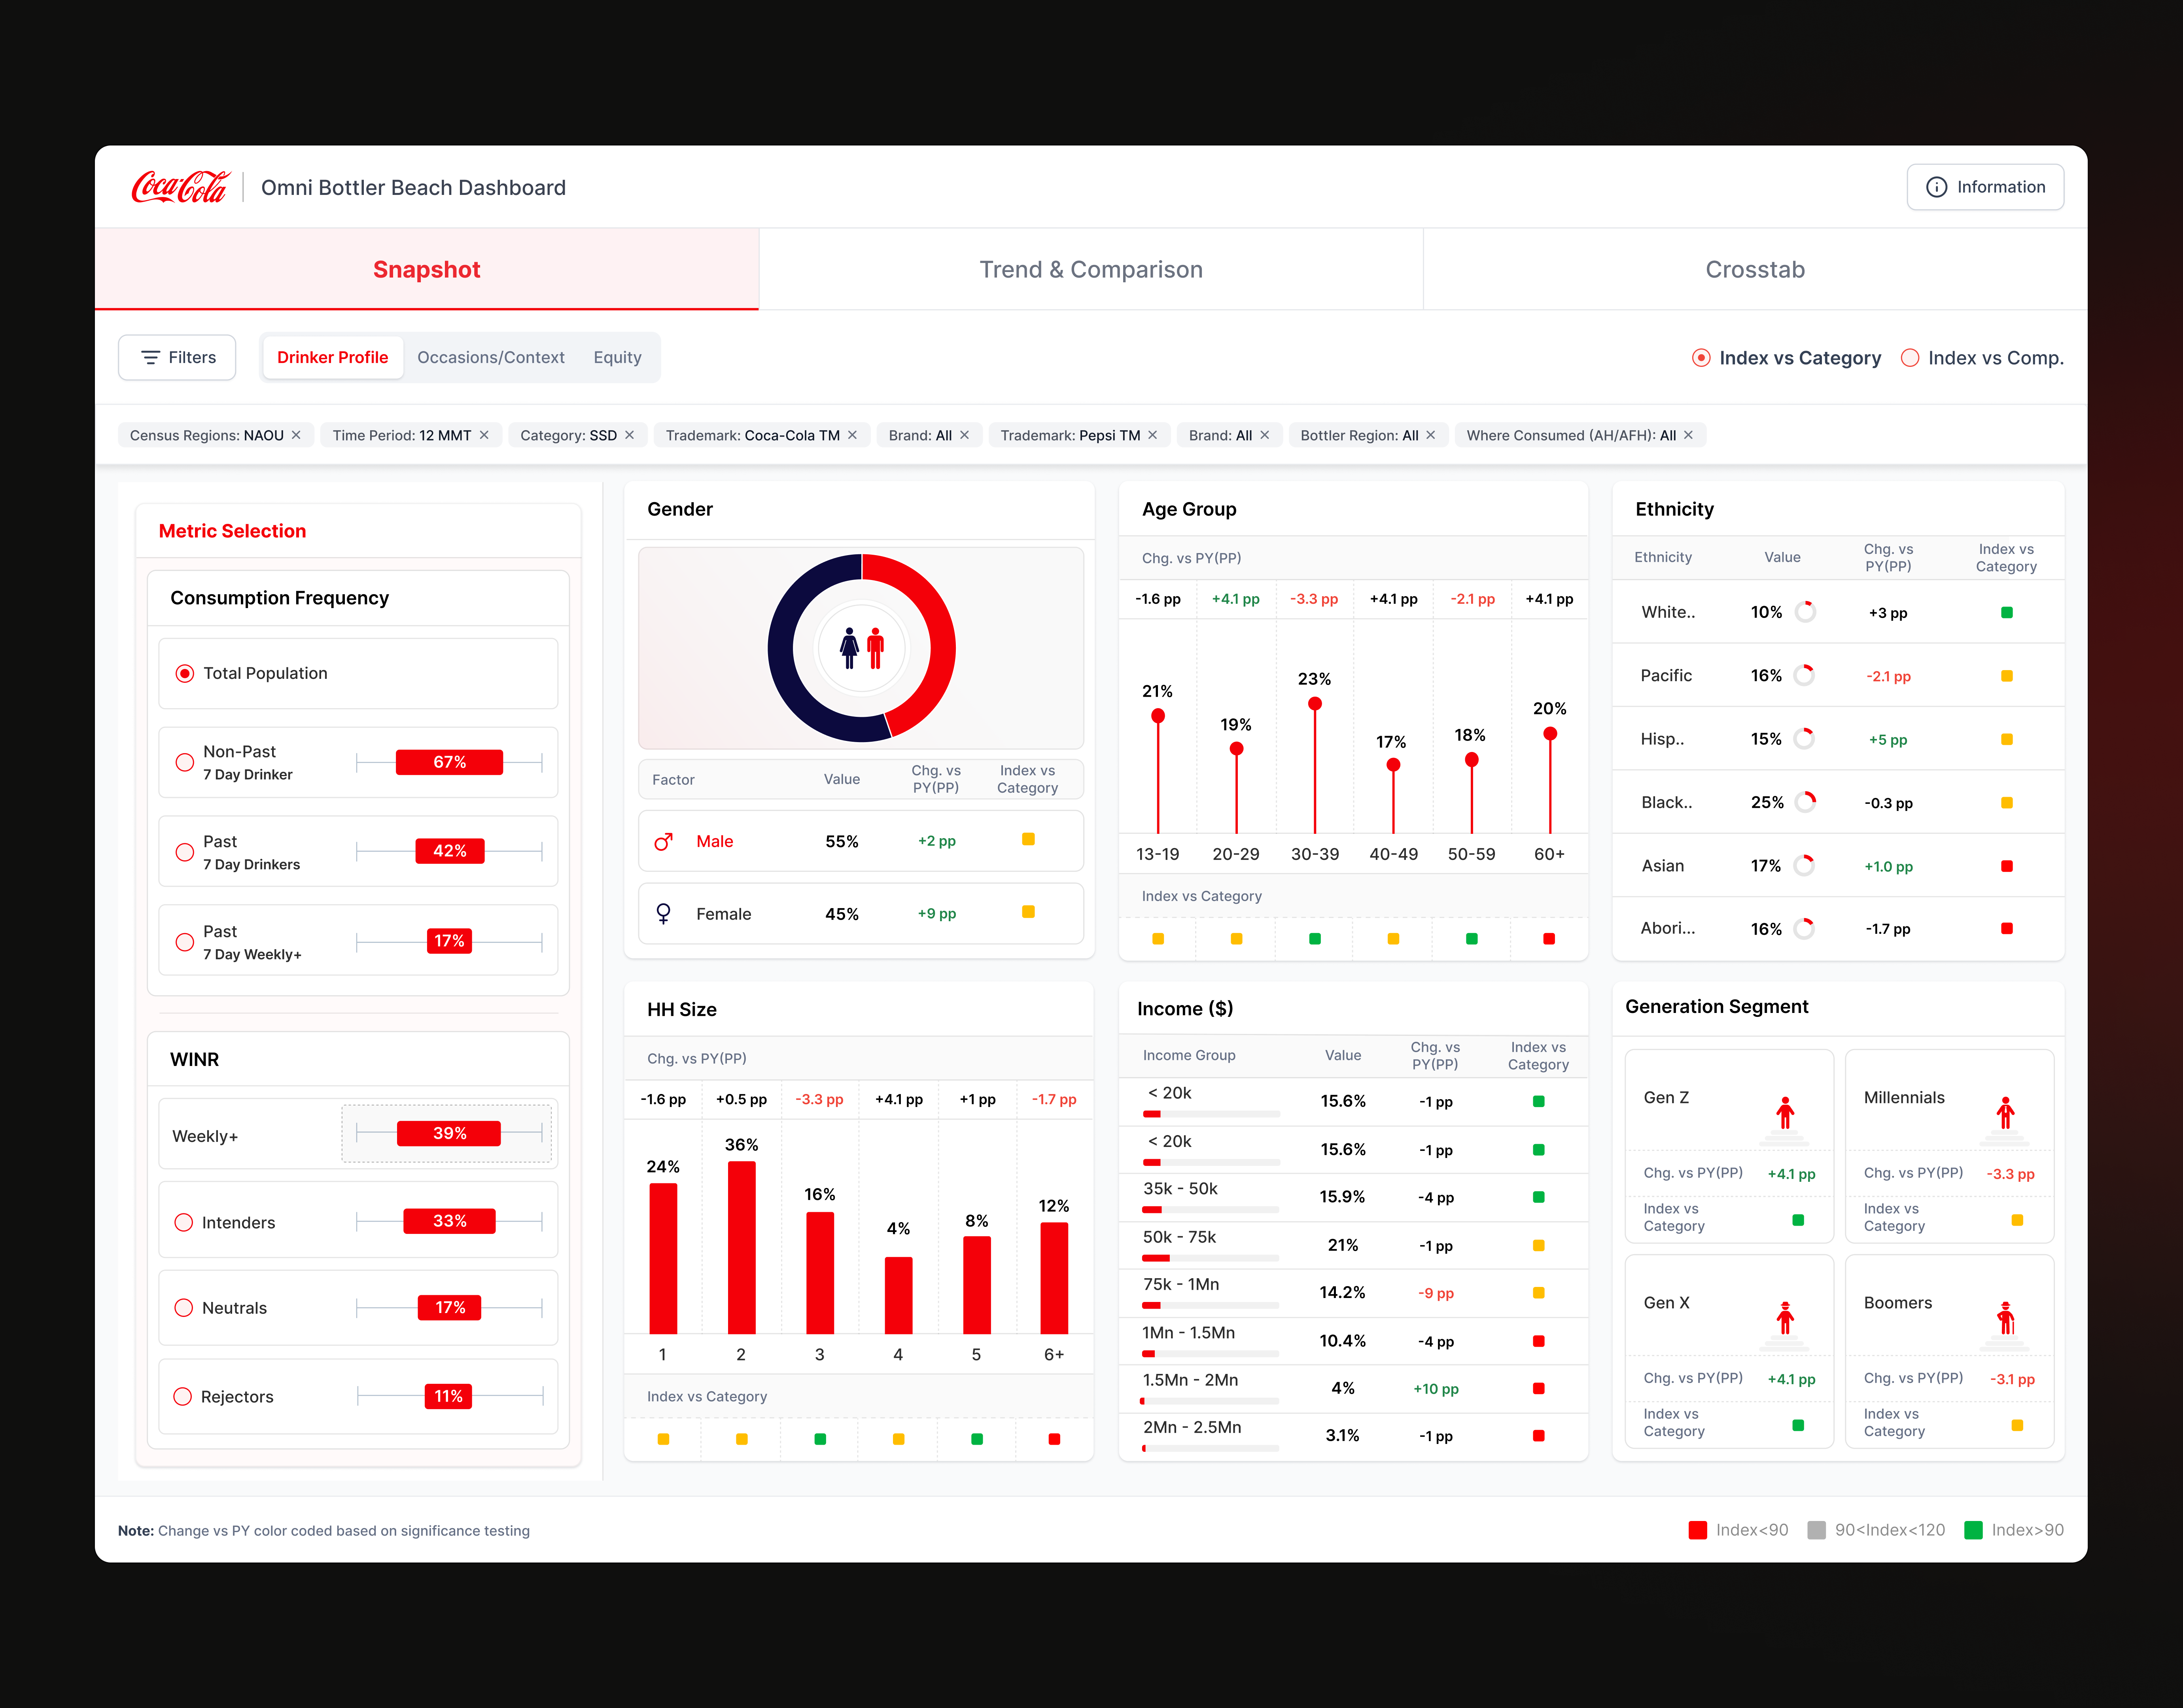Select the Neutrals radio button
This screenshot has height=1708, width=2183.
pyautogui.click(x=184, y=1308)
